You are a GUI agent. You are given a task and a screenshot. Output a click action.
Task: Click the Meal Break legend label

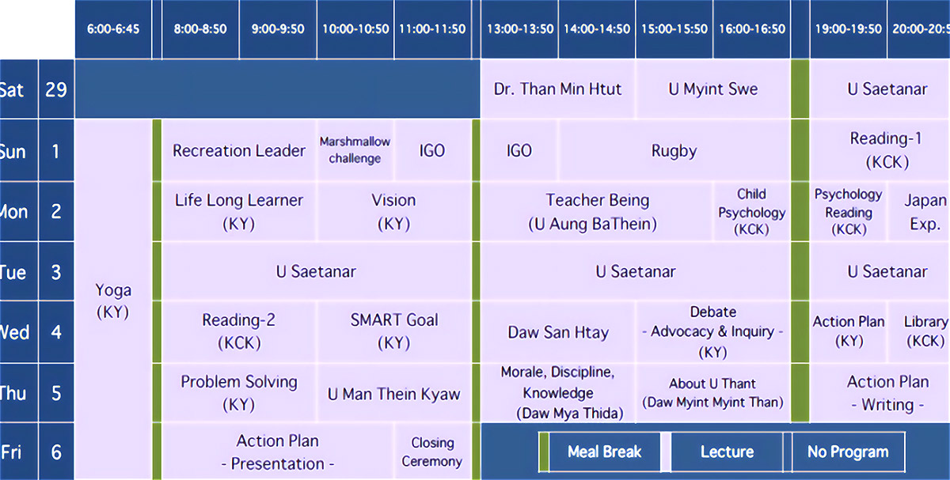(604, 452)
